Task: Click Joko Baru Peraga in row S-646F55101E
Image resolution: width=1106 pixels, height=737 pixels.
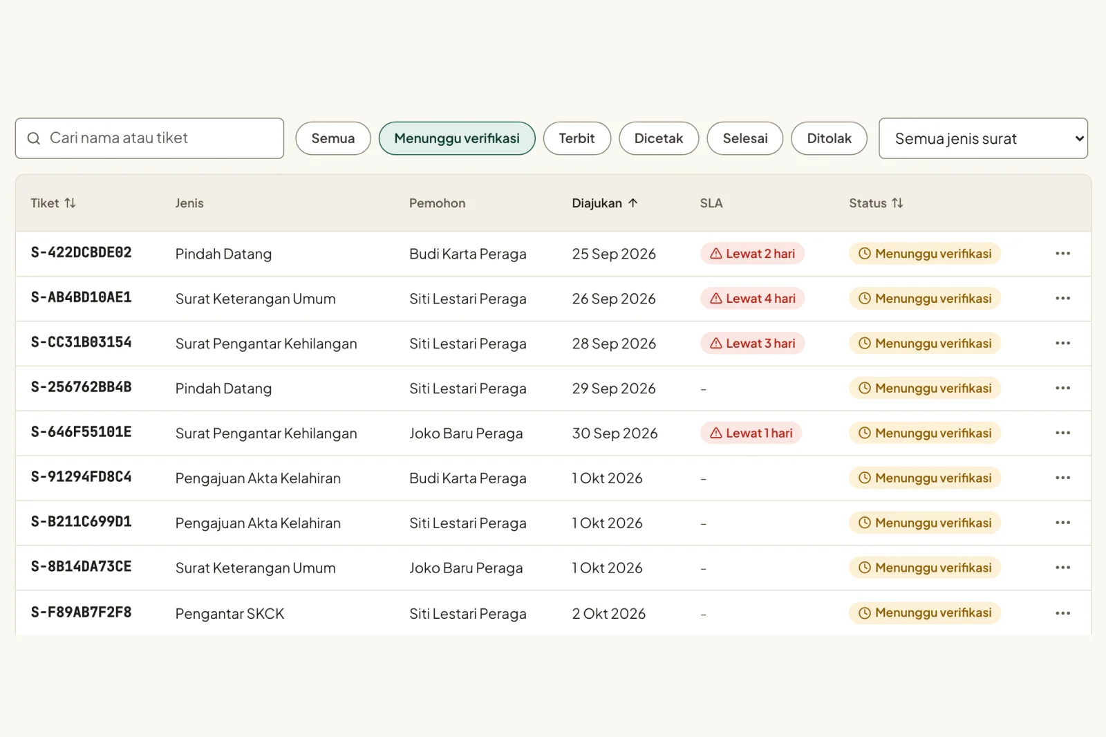Action: point(466,433)
